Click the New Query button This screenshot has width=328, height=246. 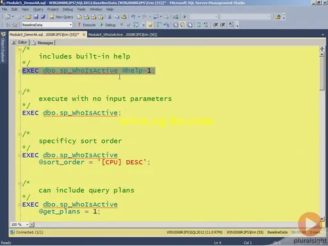point(61,17)
